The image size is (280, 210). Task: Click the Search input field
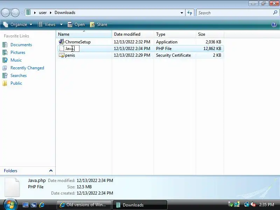tap(234, 13)
